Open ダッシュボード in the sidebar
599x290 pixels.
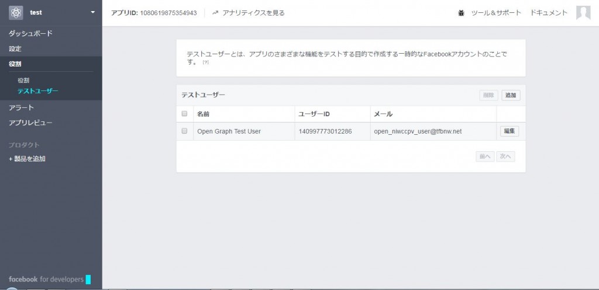click(30, 33)
